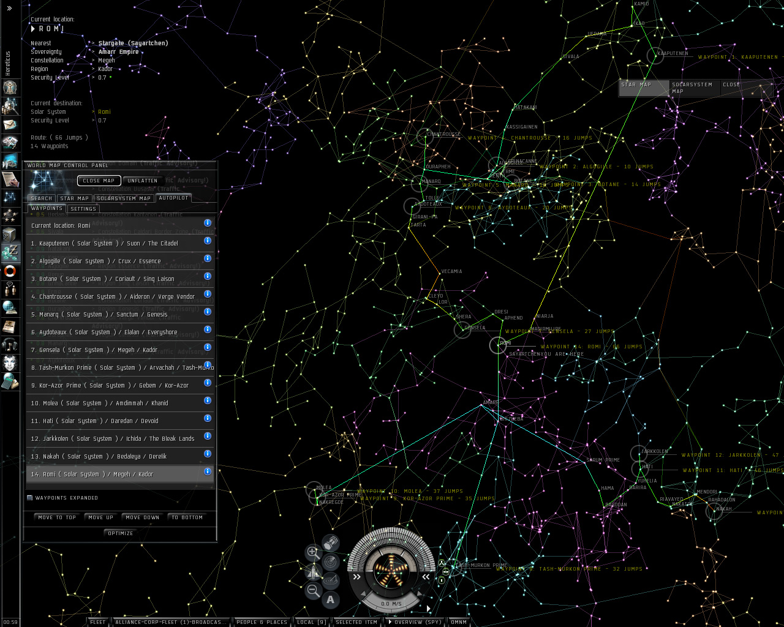Open the Settings sub-tab
The image size is (784, 627).
(x=83, y=209)
